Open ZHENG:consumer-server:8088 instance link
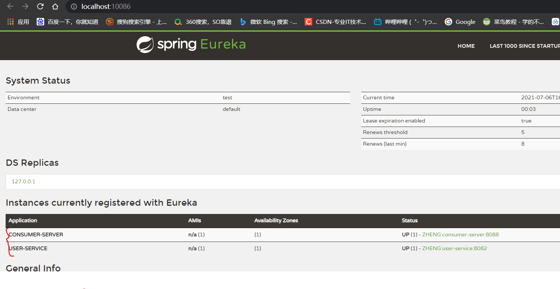 (460, 234)
